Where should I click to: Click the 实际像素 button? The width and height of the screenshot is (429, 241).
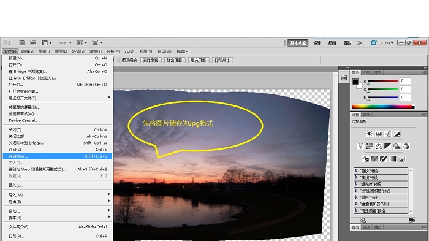coord(151,60)
